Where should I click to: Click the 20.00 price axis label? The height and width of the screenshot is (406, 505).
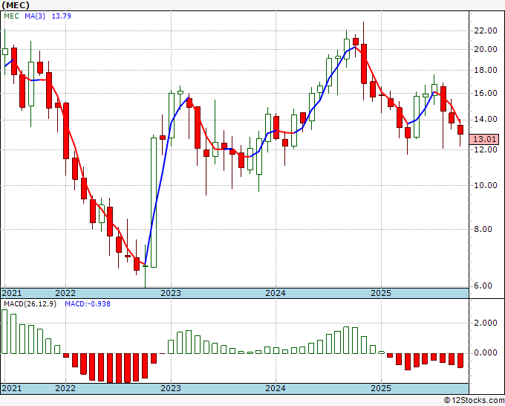[486, 49]
